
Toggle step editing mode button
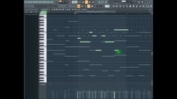85,6
